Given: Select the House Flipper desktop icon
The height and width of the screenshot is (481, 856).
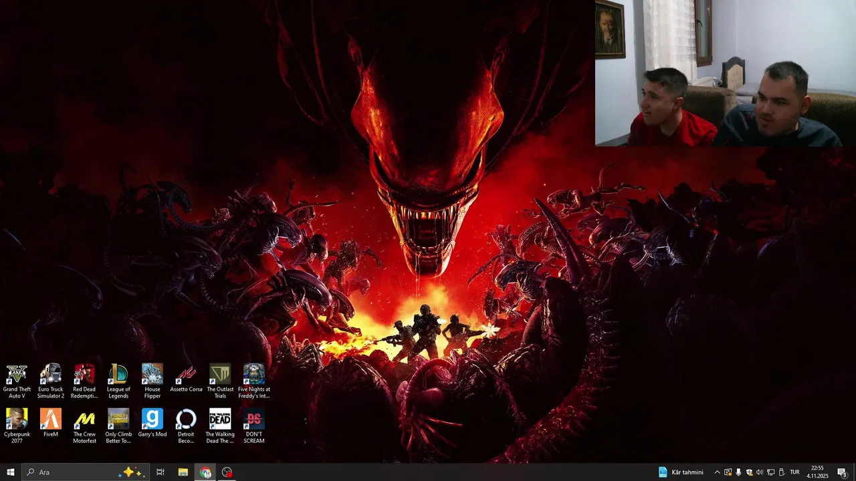Looking at the screenshot, I should (x=152, y=381).
